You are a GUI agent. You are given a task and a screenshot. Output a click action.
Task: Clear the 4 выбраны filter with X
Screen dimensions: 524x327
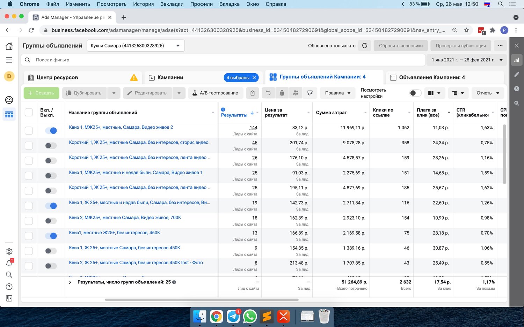point(254,78)
